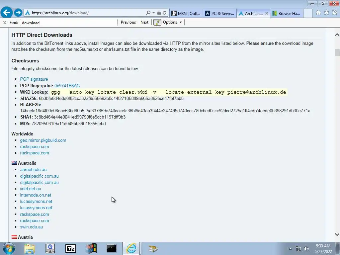Click the gpg WKD lookup command text
Viewport: 340px width, 255px height.
(168, 92)
